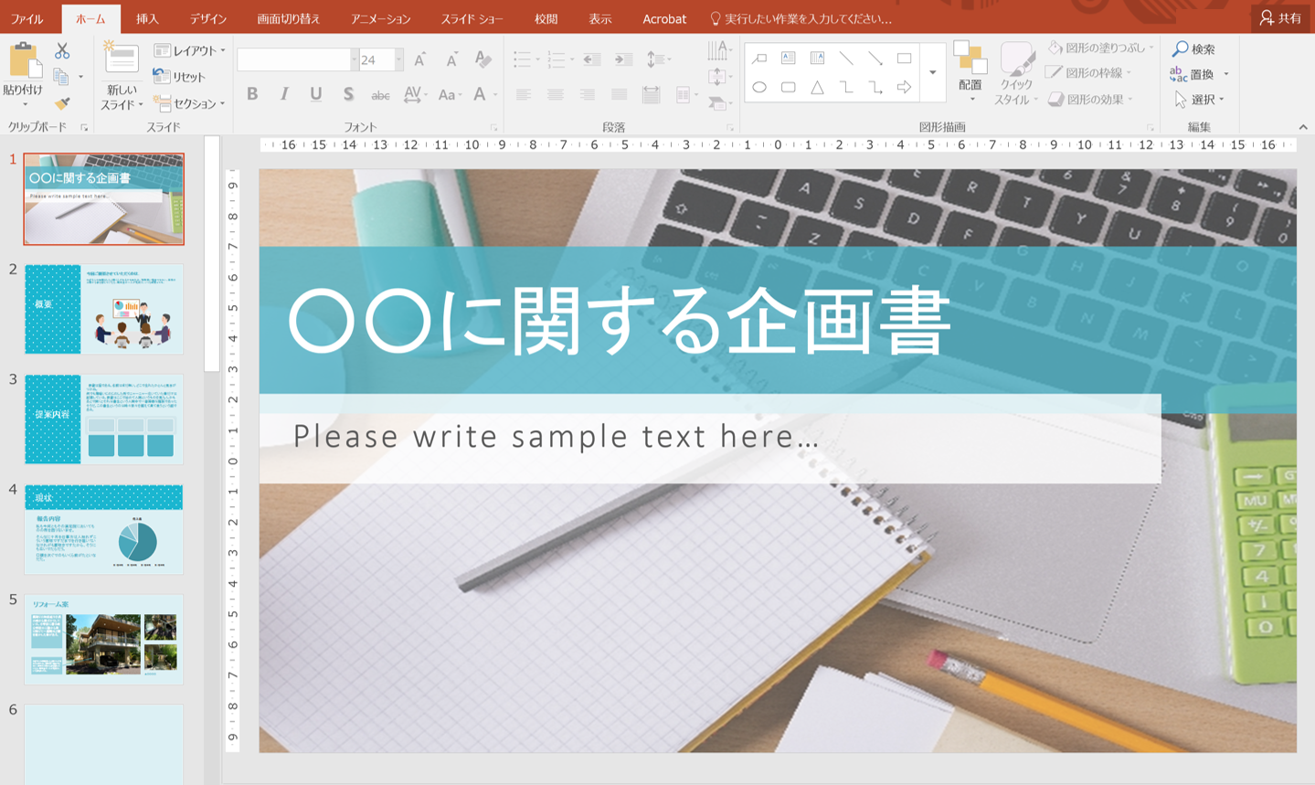Open レイアウト layout menu
Viewport: 1315px width, 785px height.
pos(189,50)
